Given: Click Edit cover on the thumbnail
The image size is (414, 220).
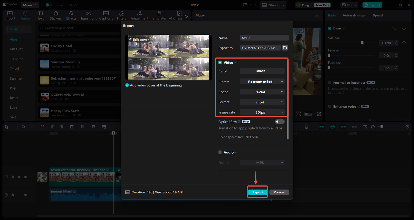Looking at the screenshot, I should (139, 40).
